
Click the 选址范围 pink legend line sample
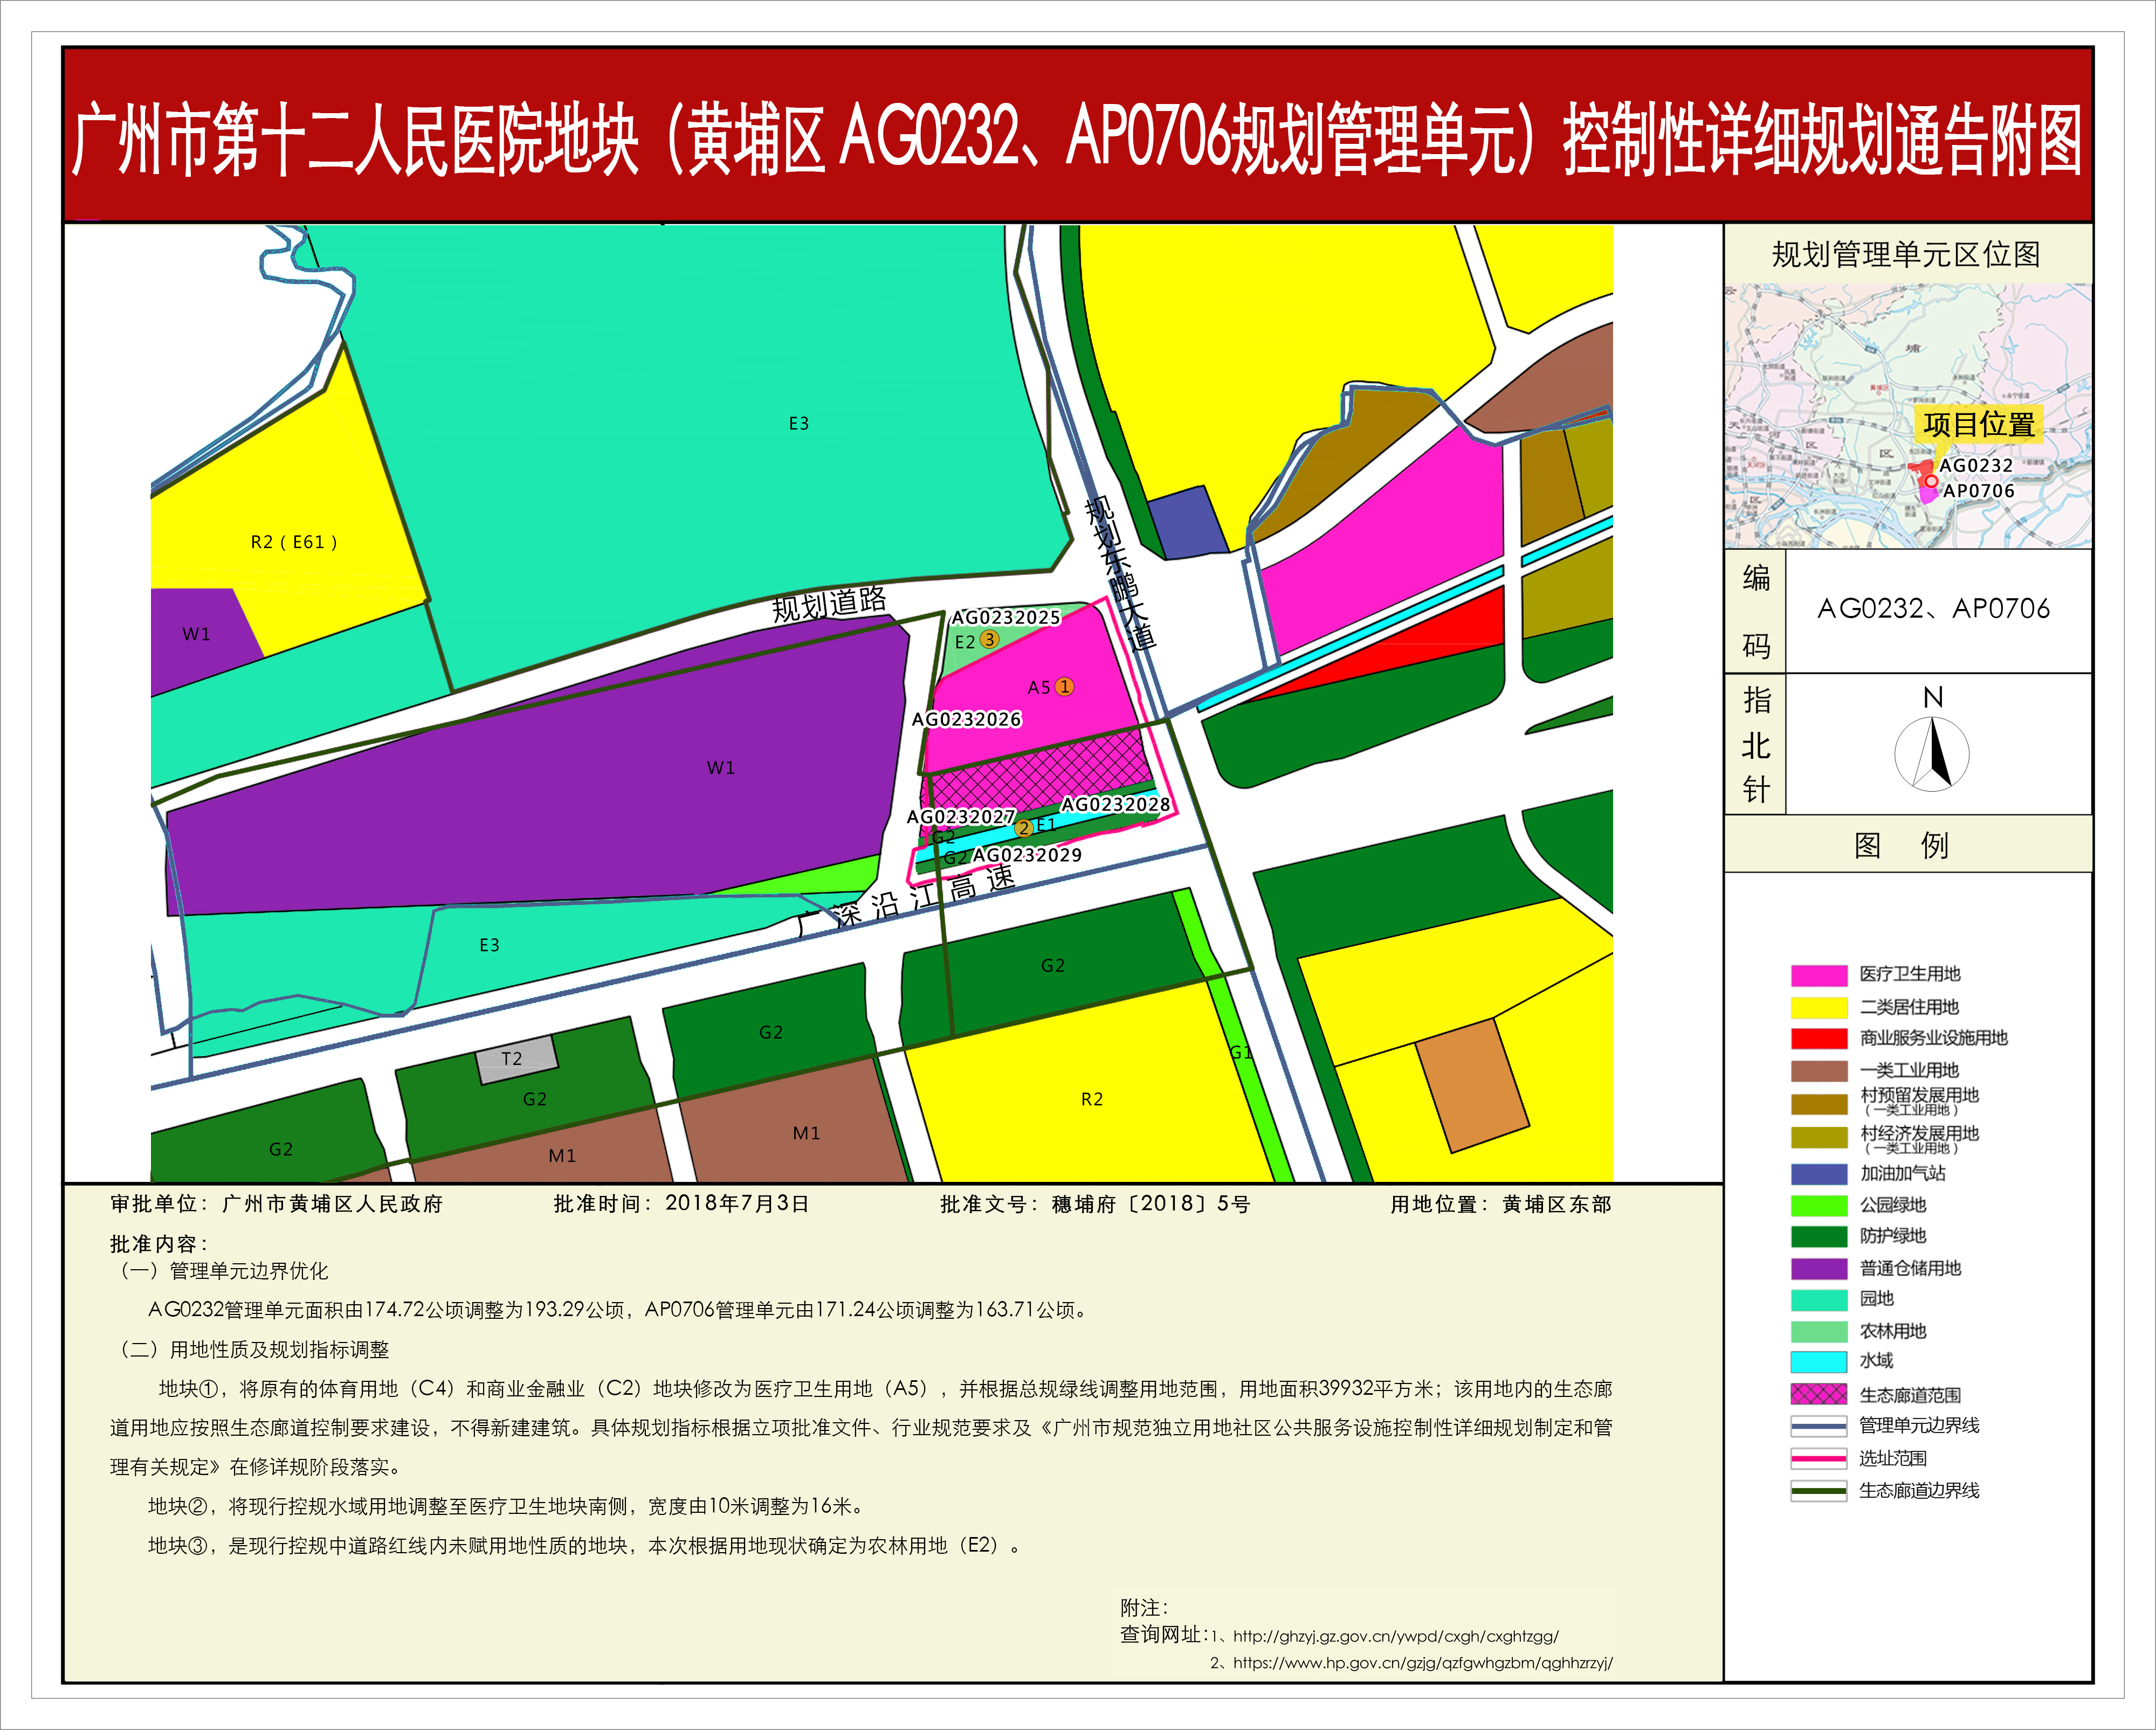1819,1459
